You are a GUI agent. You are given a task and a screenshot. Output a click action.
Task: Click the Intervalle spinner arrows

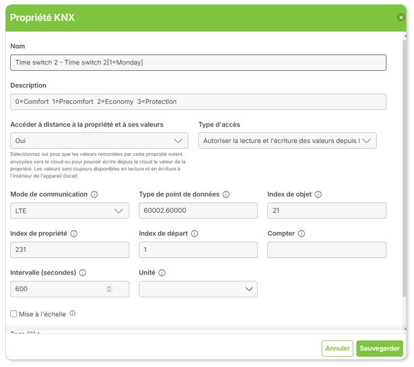click(x=109, y=289)
